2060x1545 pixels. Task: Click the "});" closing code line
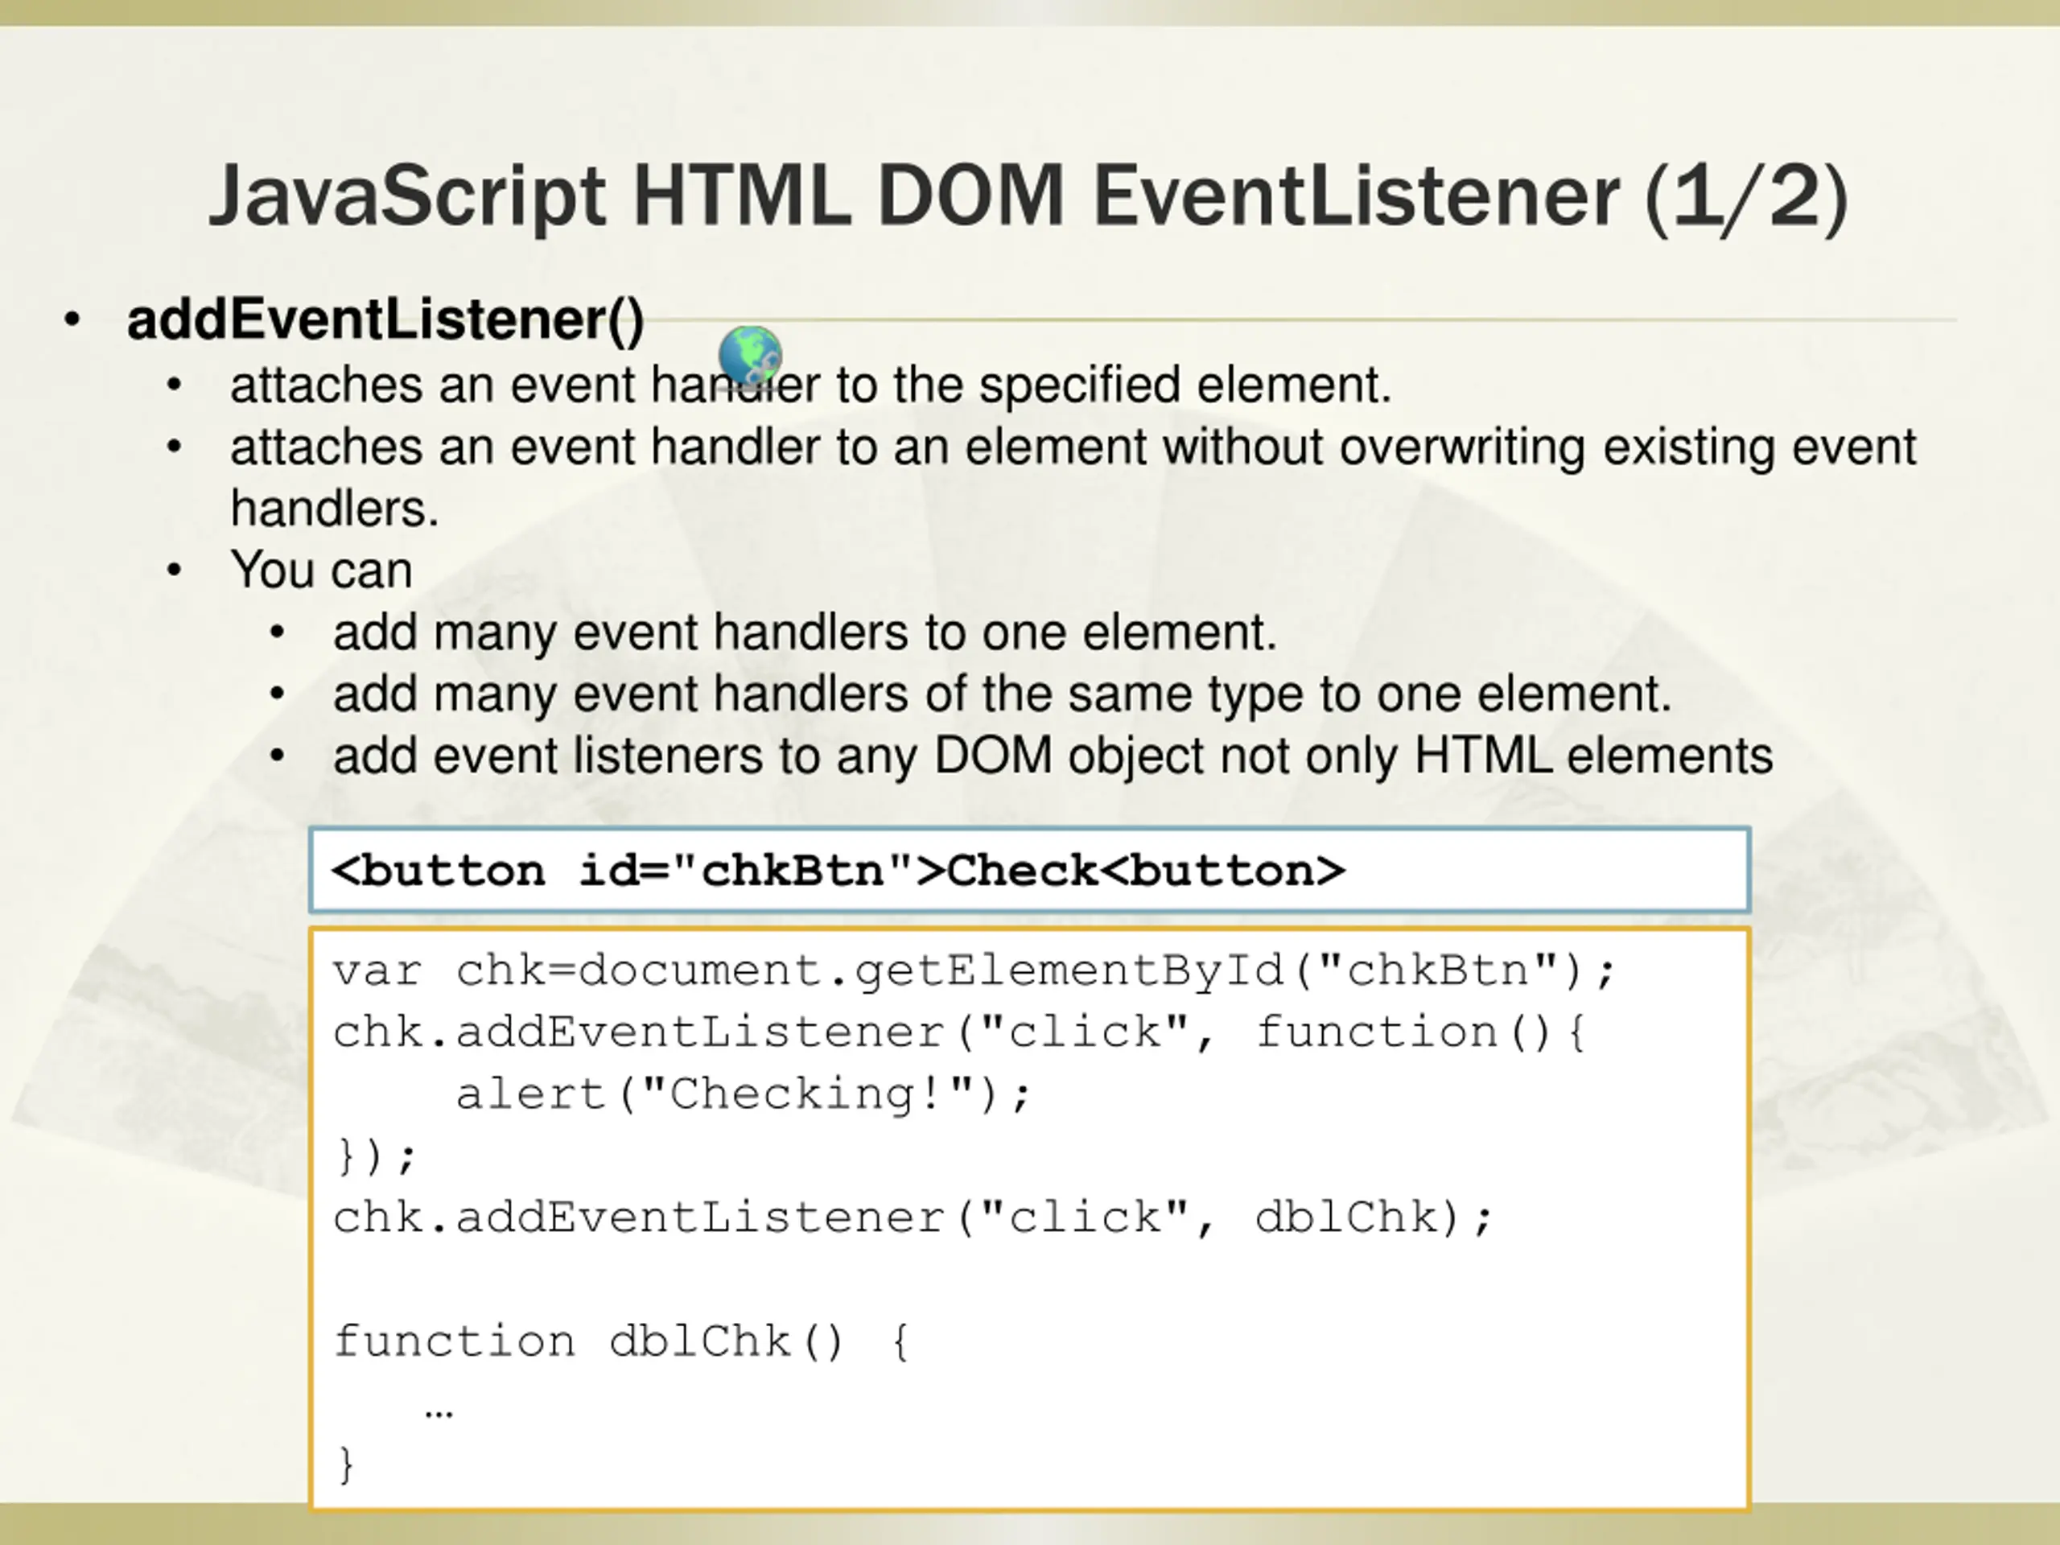[x=375, y=1158]
